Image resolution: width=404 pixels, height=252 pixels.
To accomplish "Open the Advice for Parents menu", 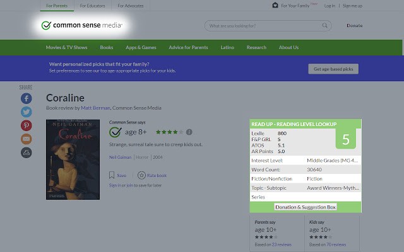I will click(x=188, y=47).
